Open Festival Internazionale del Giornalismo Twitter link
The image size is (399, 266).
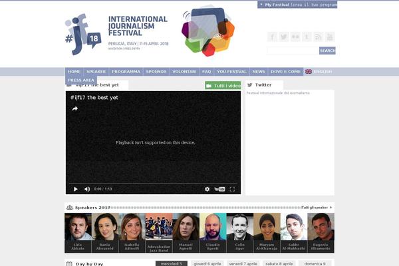pos(278,93)
